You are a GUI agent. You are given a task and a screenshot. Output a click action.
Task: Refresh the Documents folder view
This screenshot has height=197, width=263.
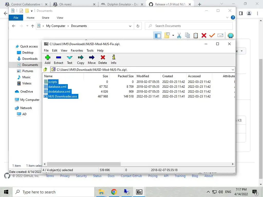pos(138,26)
